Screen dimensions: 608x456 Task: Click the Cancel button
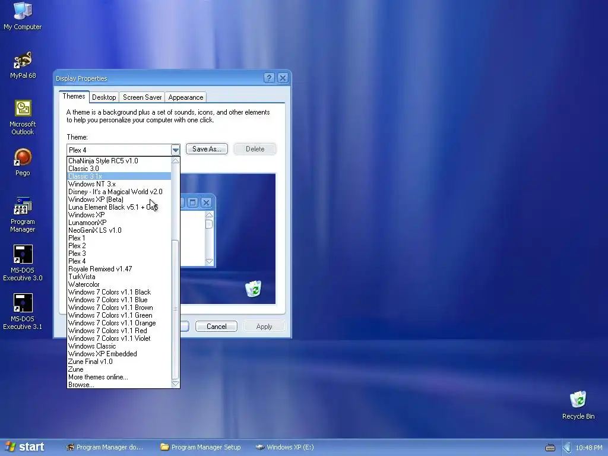216,327
